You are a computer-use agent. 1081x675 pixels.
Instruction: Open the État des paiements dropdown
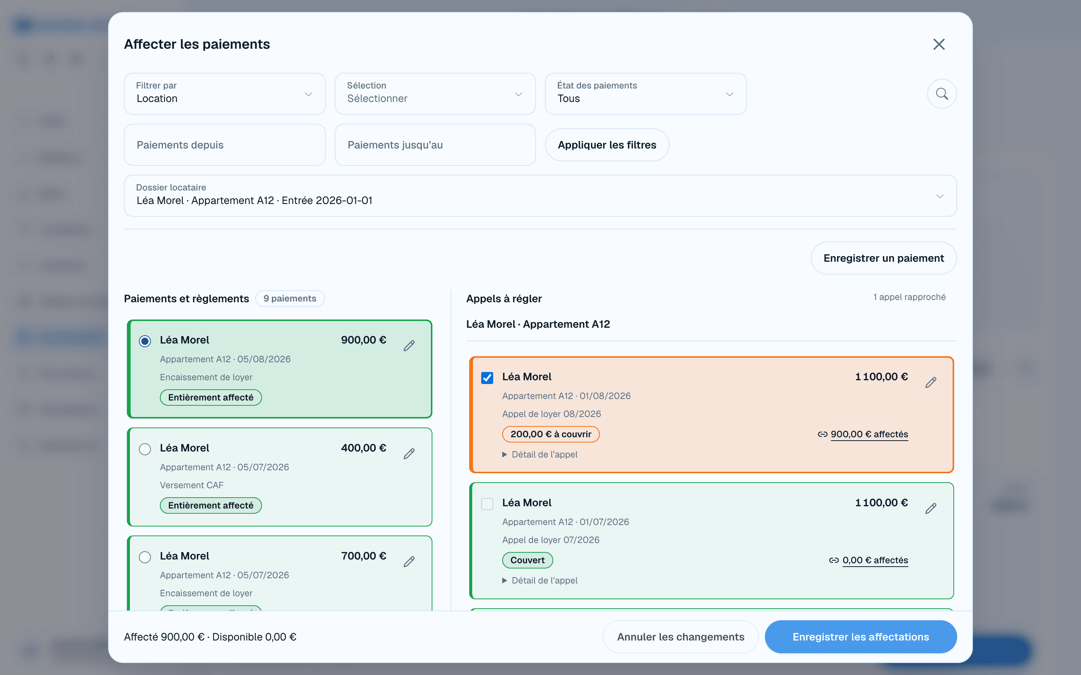646,94
